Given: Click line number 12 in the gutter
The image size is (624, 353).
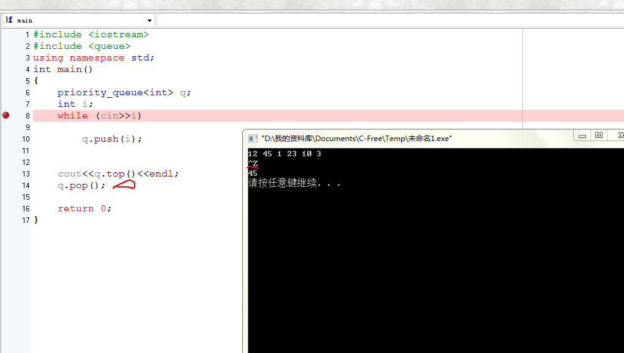Looking at the screenshot, I should coord(26,162).
